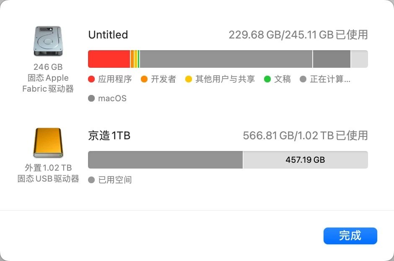The width and height of the screenshot is (394, 261).
Task: Click the used gray portion of 京造 1TB bar
Action: click(x=165, y=160)
